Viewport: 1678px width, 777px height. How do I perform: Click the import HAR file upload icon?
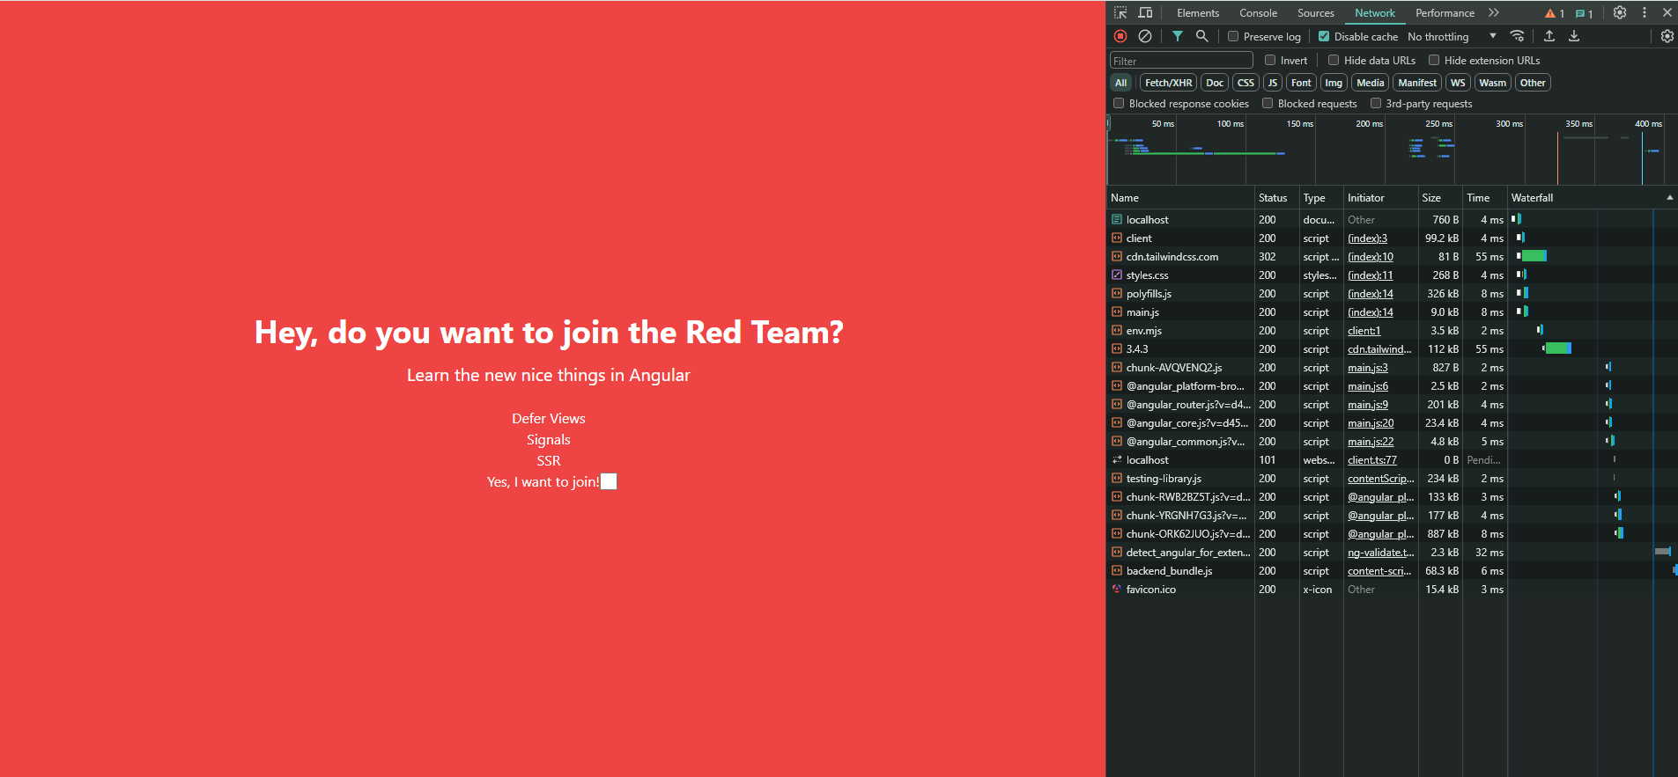pyautogui.click(x=1549, y=36)
